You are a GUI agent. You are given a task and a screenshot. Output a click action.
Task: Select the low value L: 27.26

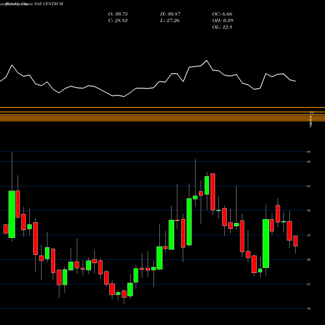170,21
